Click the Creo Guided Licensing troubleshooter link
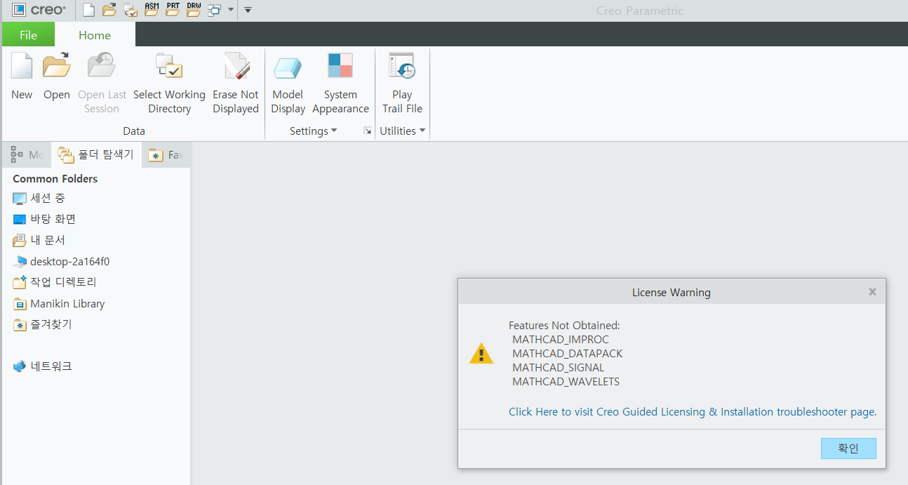The width and height of the screenshot is (908, 485). coord(693,412)
